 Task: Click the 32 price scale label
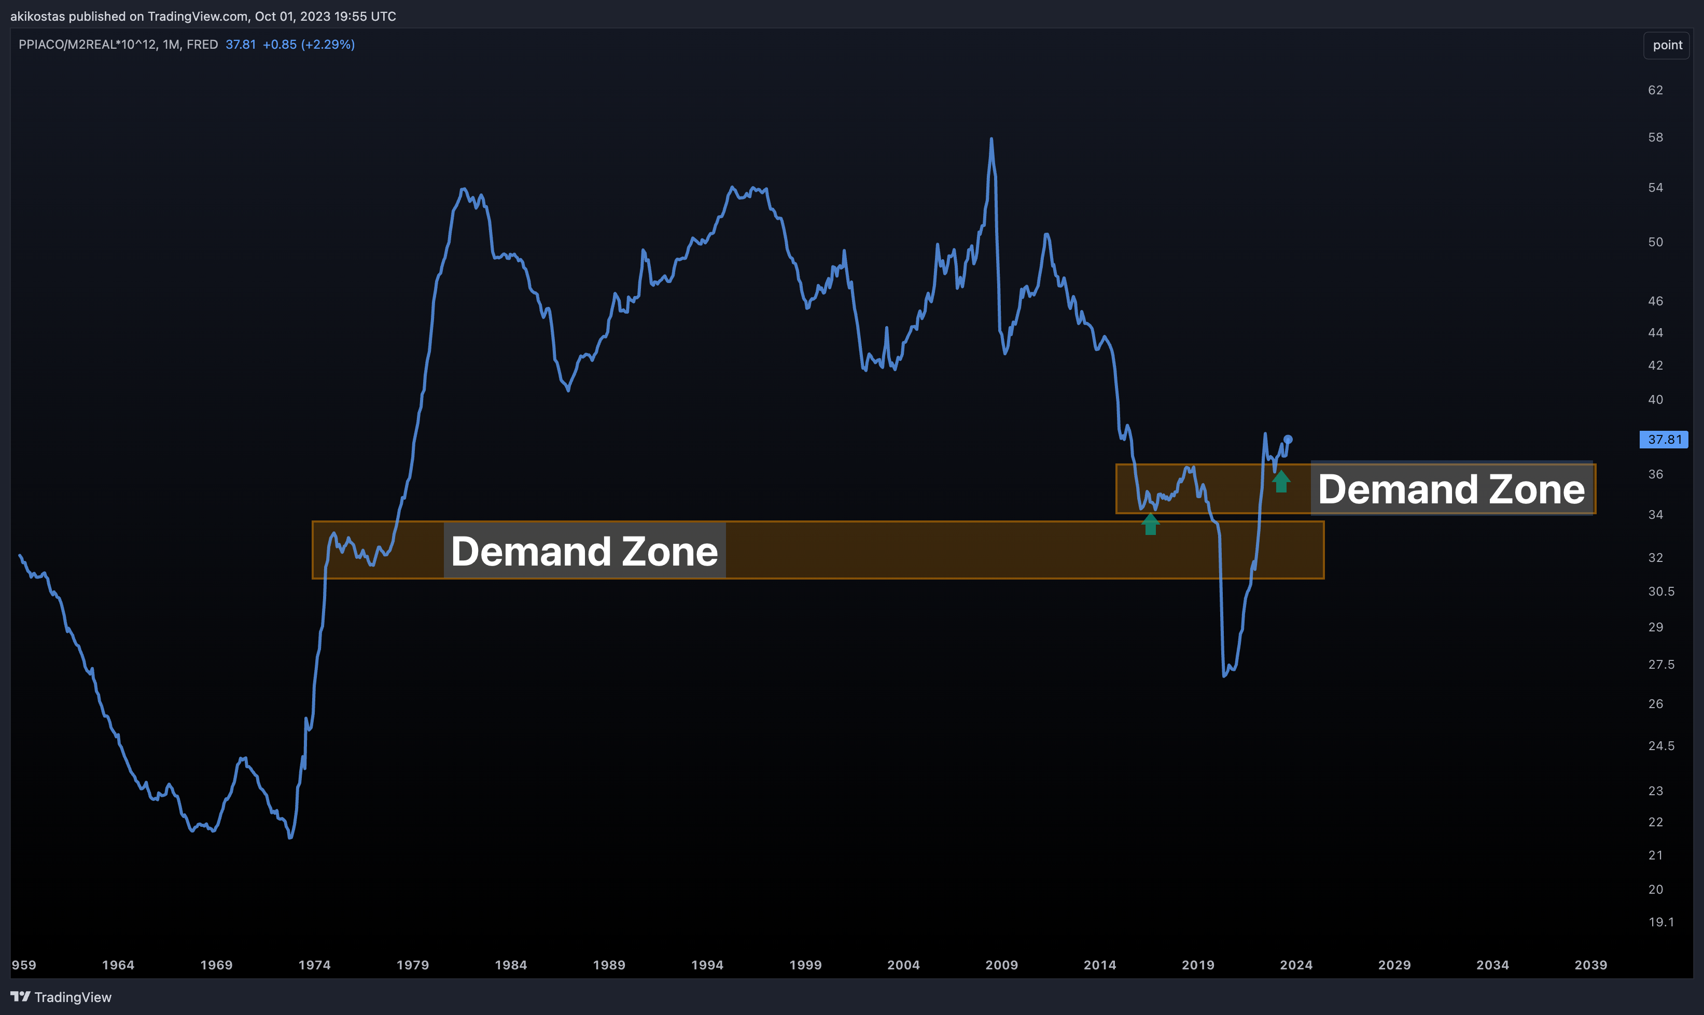click(1655, 557)
